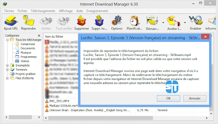Click the download list horizontal scrollbar thumb
This screenshot has width=218, height=124.
[100, 118]
